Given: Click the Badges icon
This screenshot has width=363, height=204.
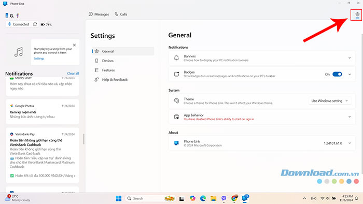Looking at the screenshot, I should point(176,74).
